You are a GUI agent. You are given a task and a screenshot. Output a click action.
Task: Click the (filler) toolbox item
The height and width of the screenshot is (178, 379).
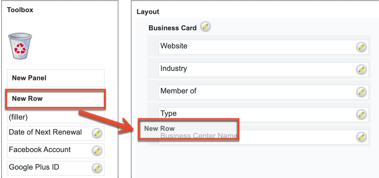55,117
